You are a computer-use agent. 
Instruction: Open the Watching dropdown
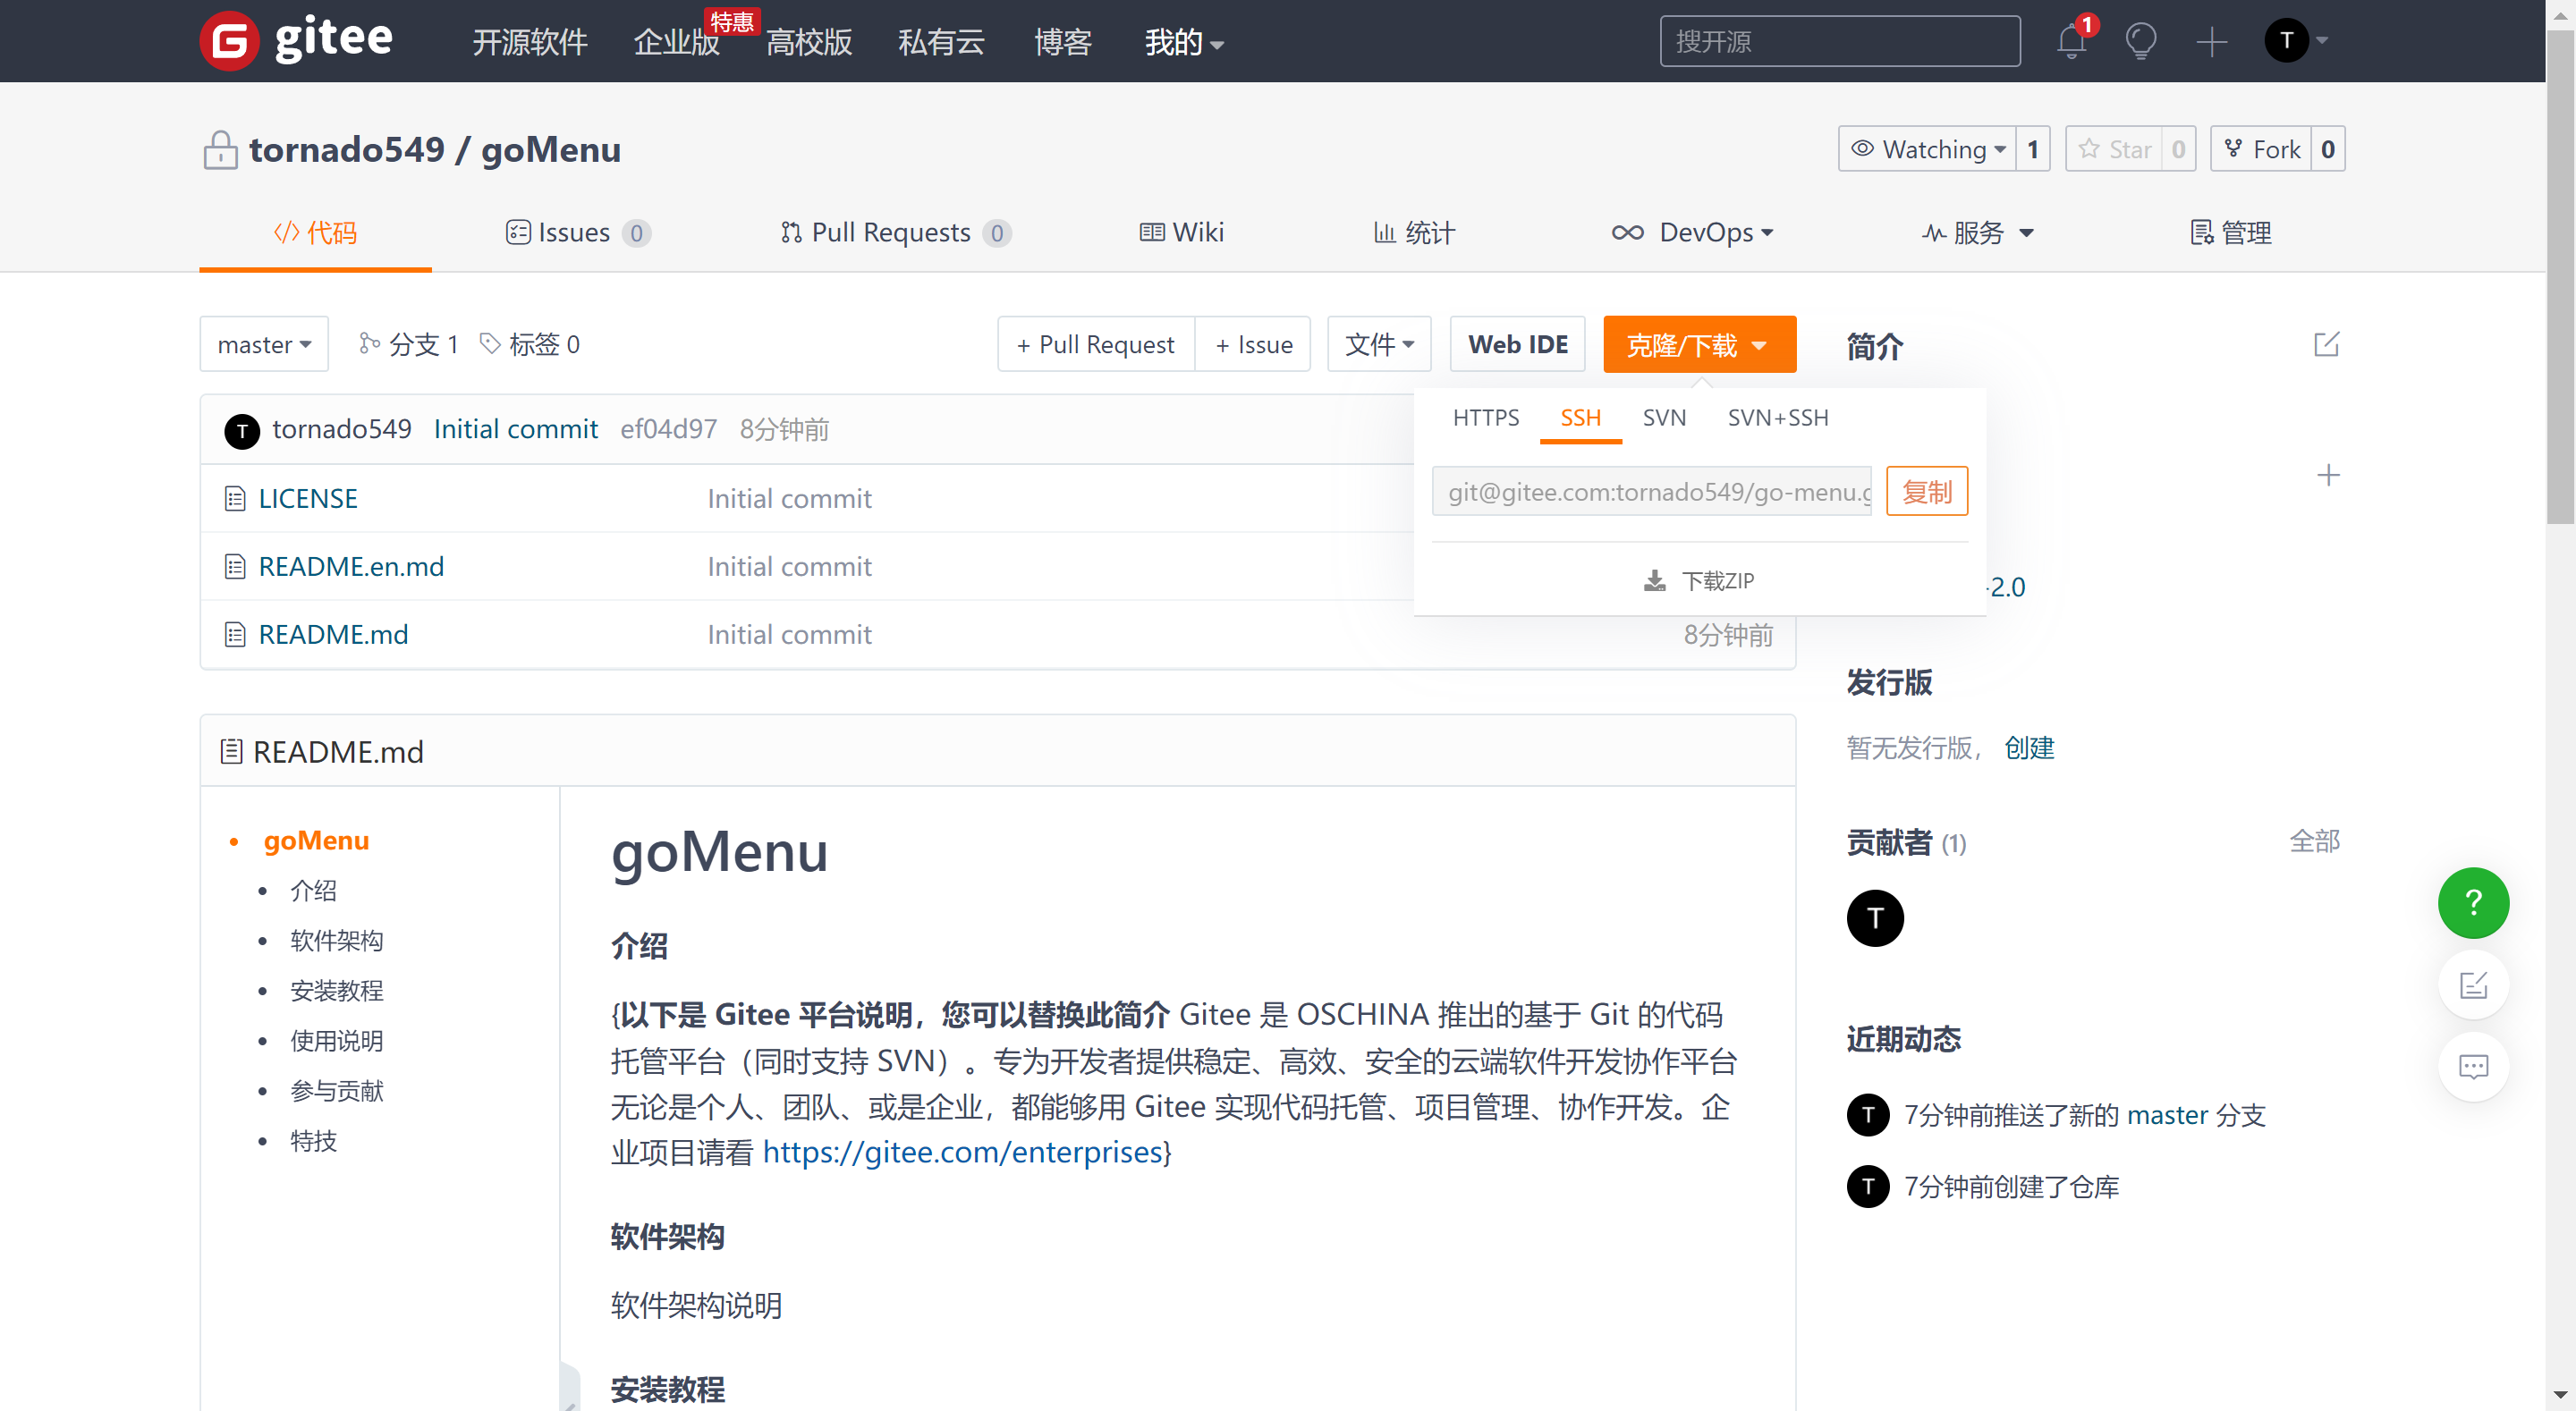[x=1927, y=149]
